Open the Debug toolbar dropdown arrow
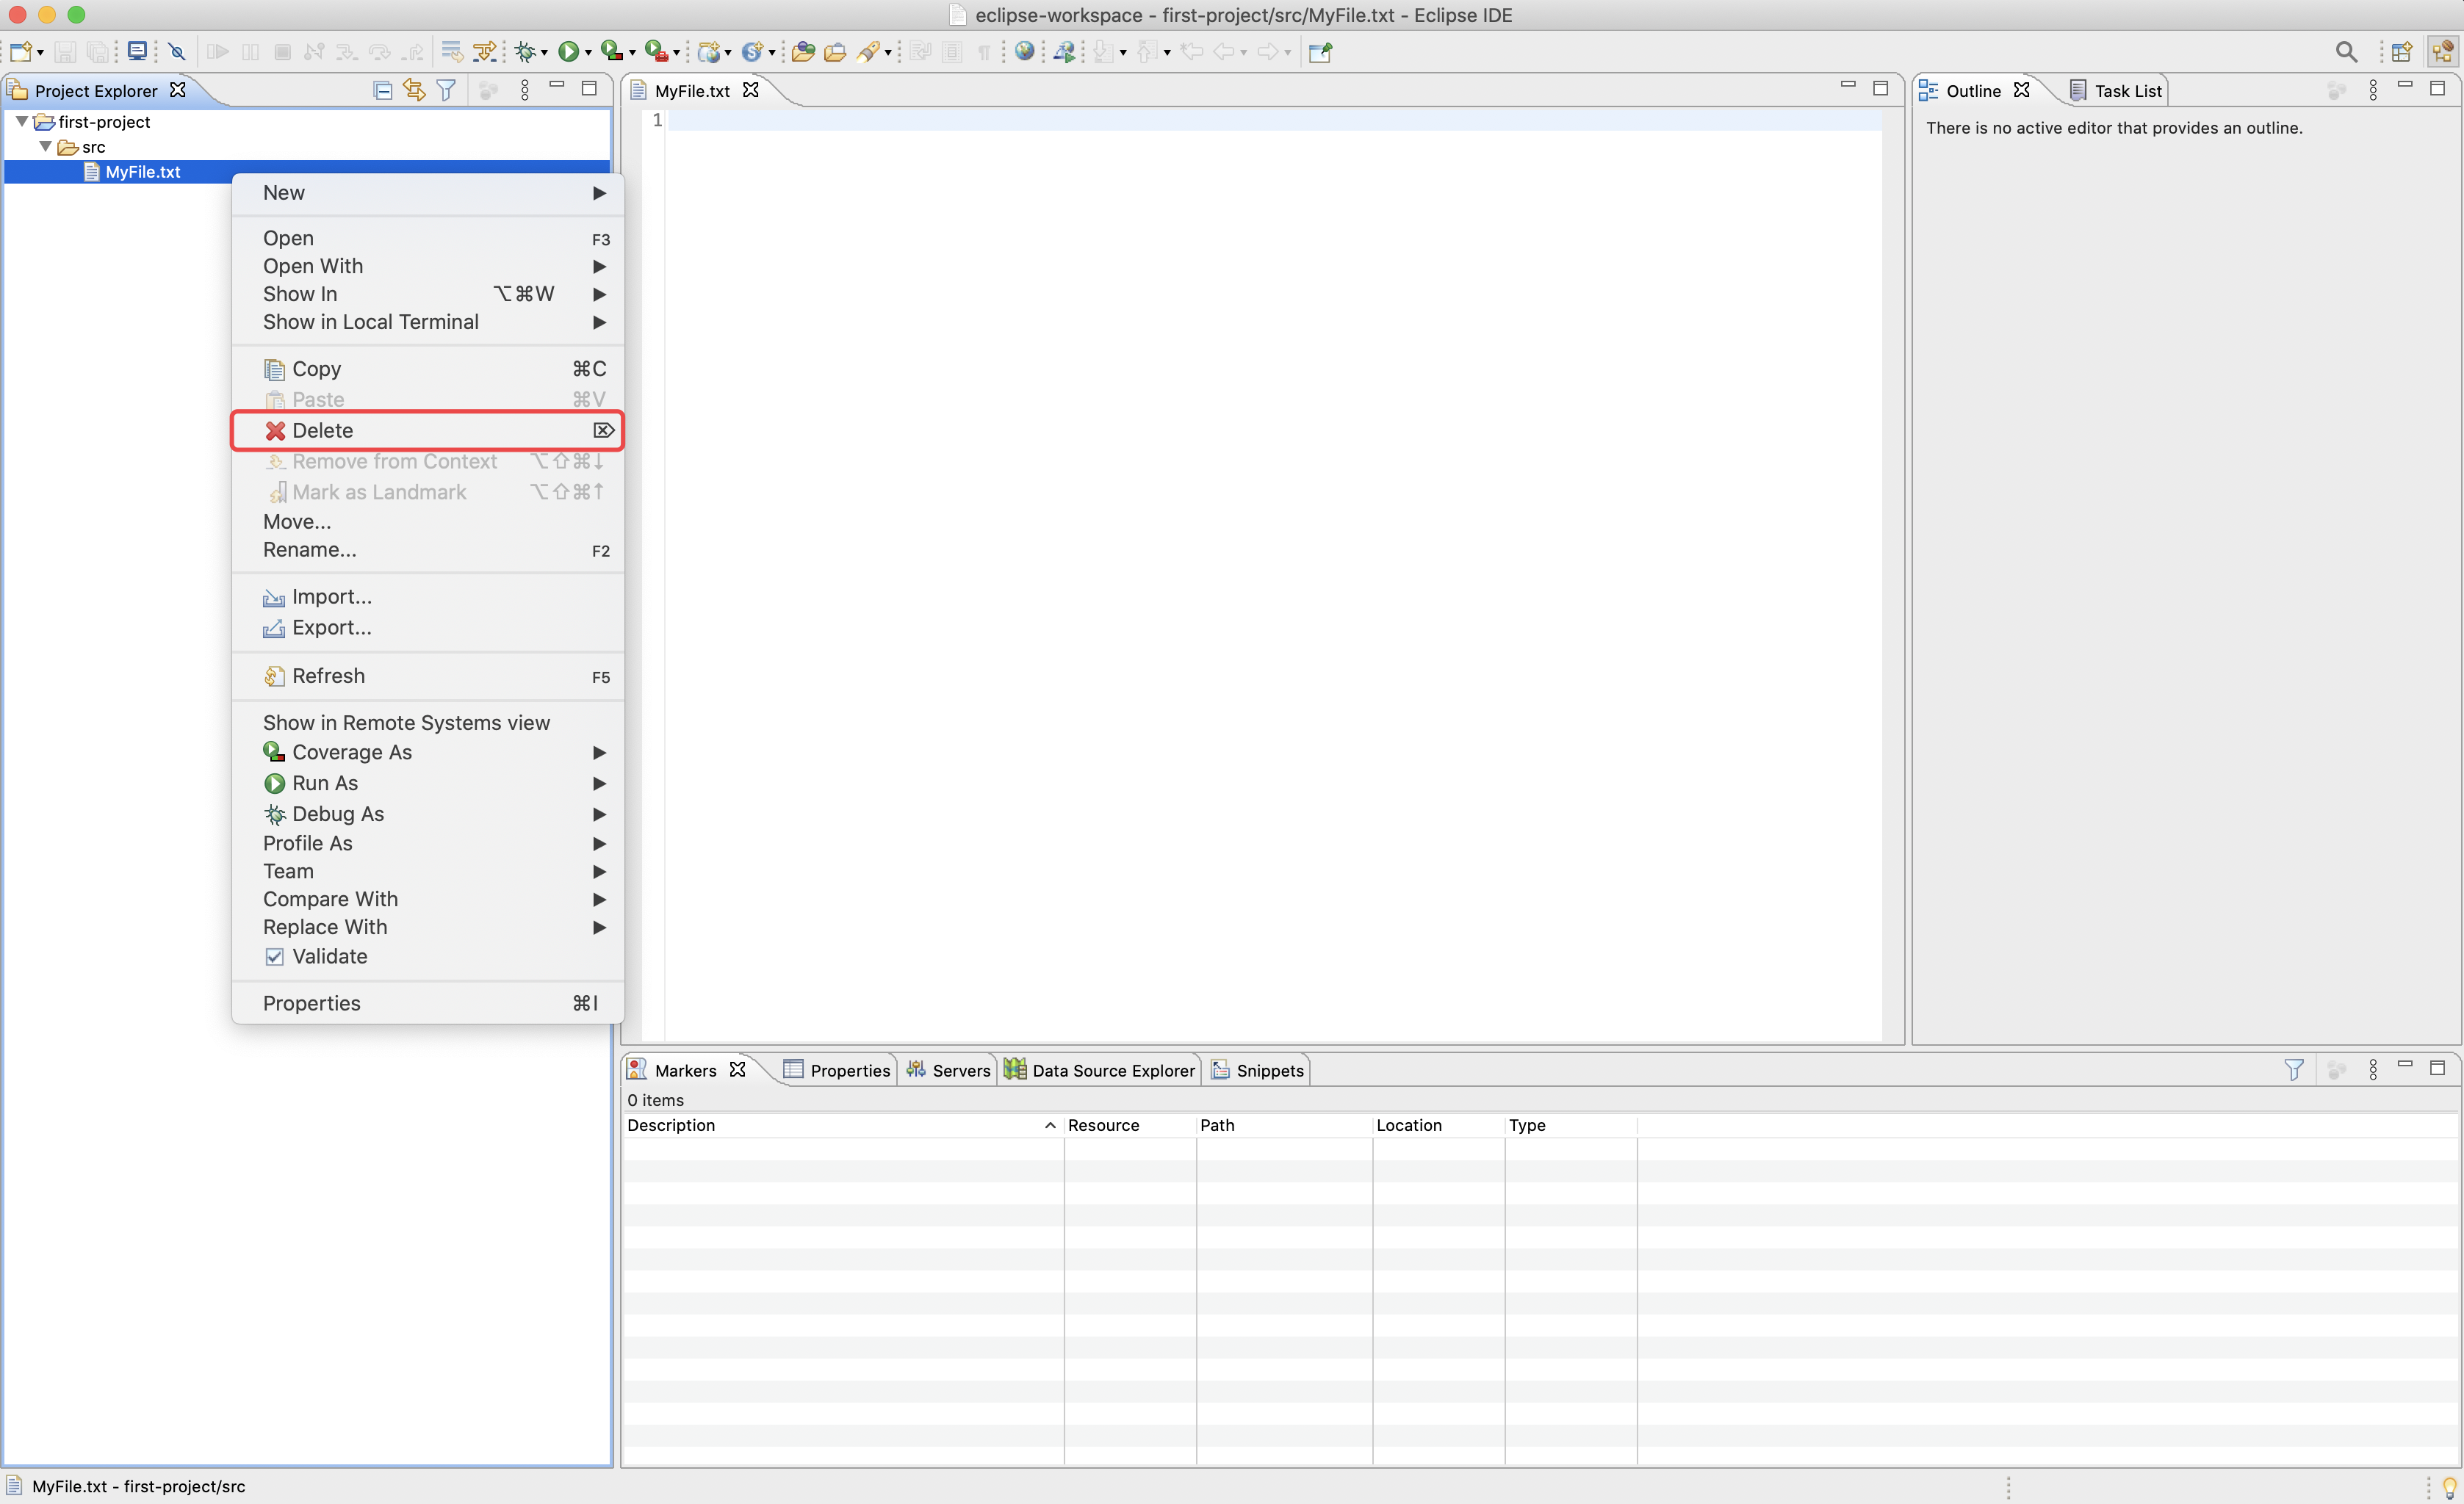Screen dimensions: 2464x1504 [x=544, y=52]
